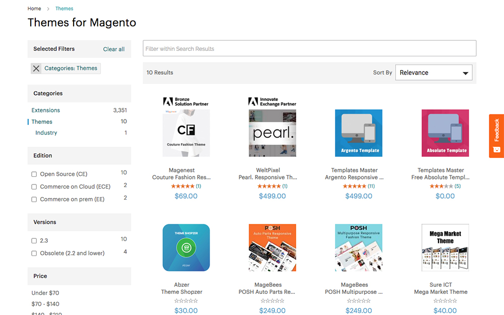Click the 10 Results text

(x=160, y=73)
